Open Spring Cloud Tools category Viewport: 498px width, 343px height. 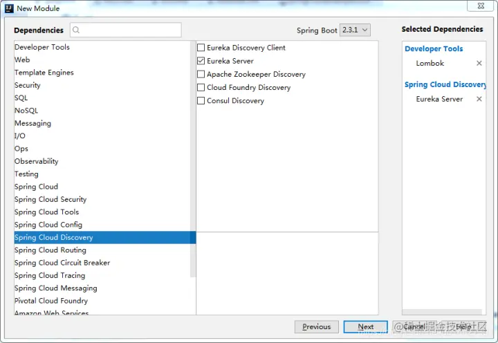click(x=102, y=212)
